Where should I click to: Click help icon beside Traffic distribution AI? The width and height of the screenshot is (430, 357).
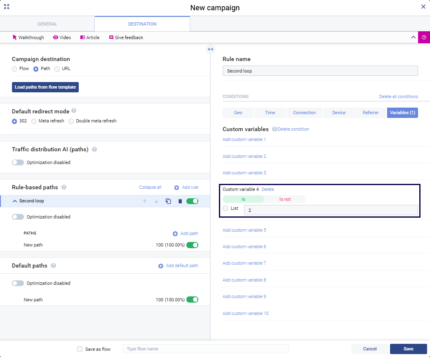(94, 149)
